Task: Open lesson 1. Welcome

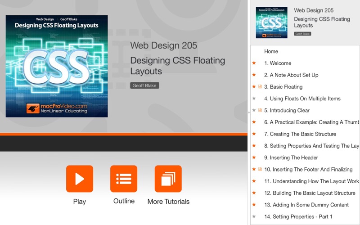Action: pyautogui.click(x=278, y=63)
